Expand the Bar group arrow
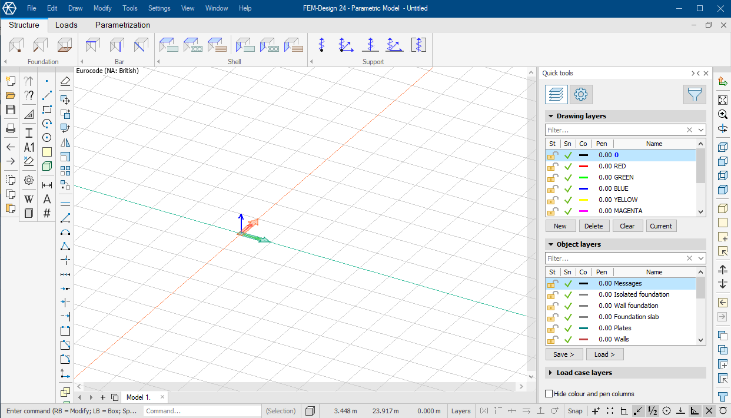731x418 pixels. pos(82,62)
